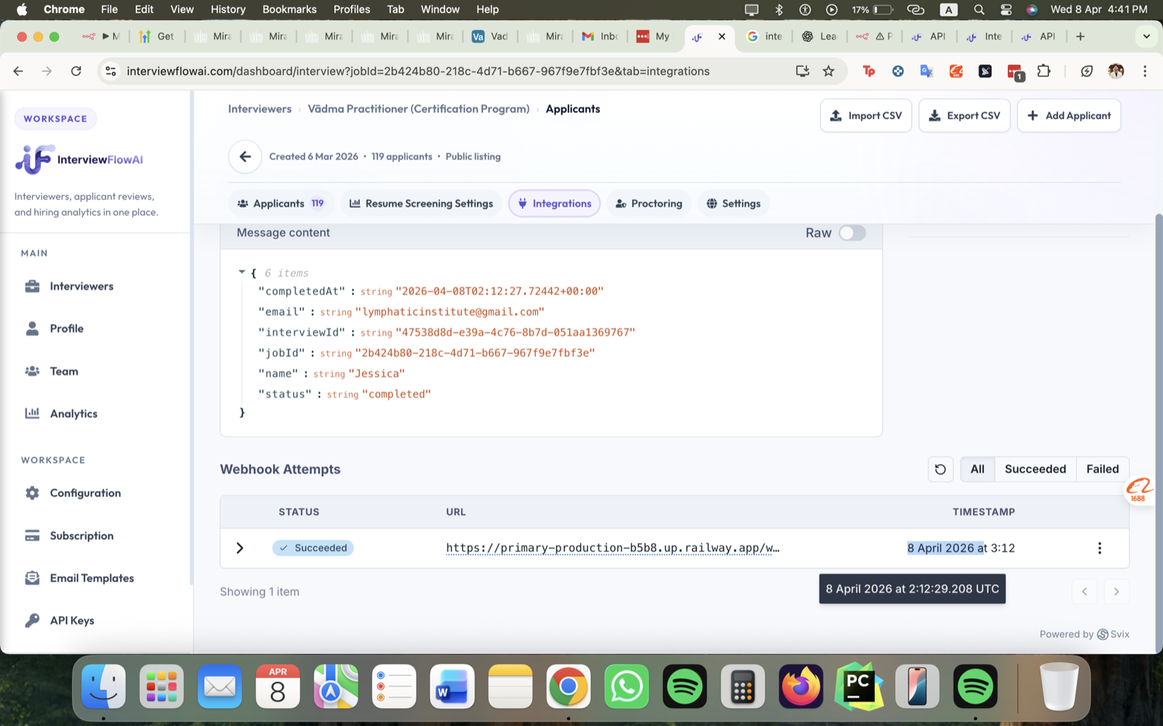Viewport: 1163px width, 726px height.
Task: Open PyCharm from the Dock
Action: [859, 686]
